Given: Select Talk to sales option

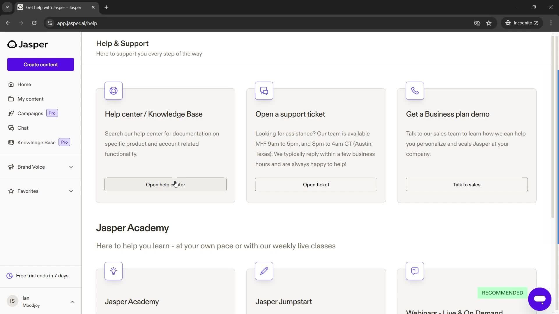Looking at the screenshot, I should 467,184.
